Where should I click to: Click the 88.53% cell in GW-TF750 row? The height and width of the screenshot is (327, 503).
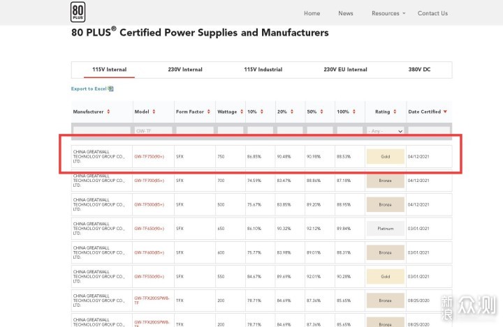[x=344, y=157]
